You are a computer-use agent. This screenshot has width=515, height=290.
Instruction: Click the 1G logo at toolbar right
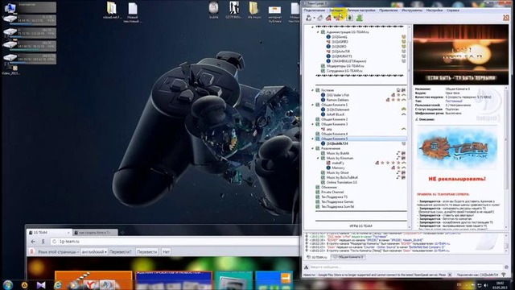(506, 18)
